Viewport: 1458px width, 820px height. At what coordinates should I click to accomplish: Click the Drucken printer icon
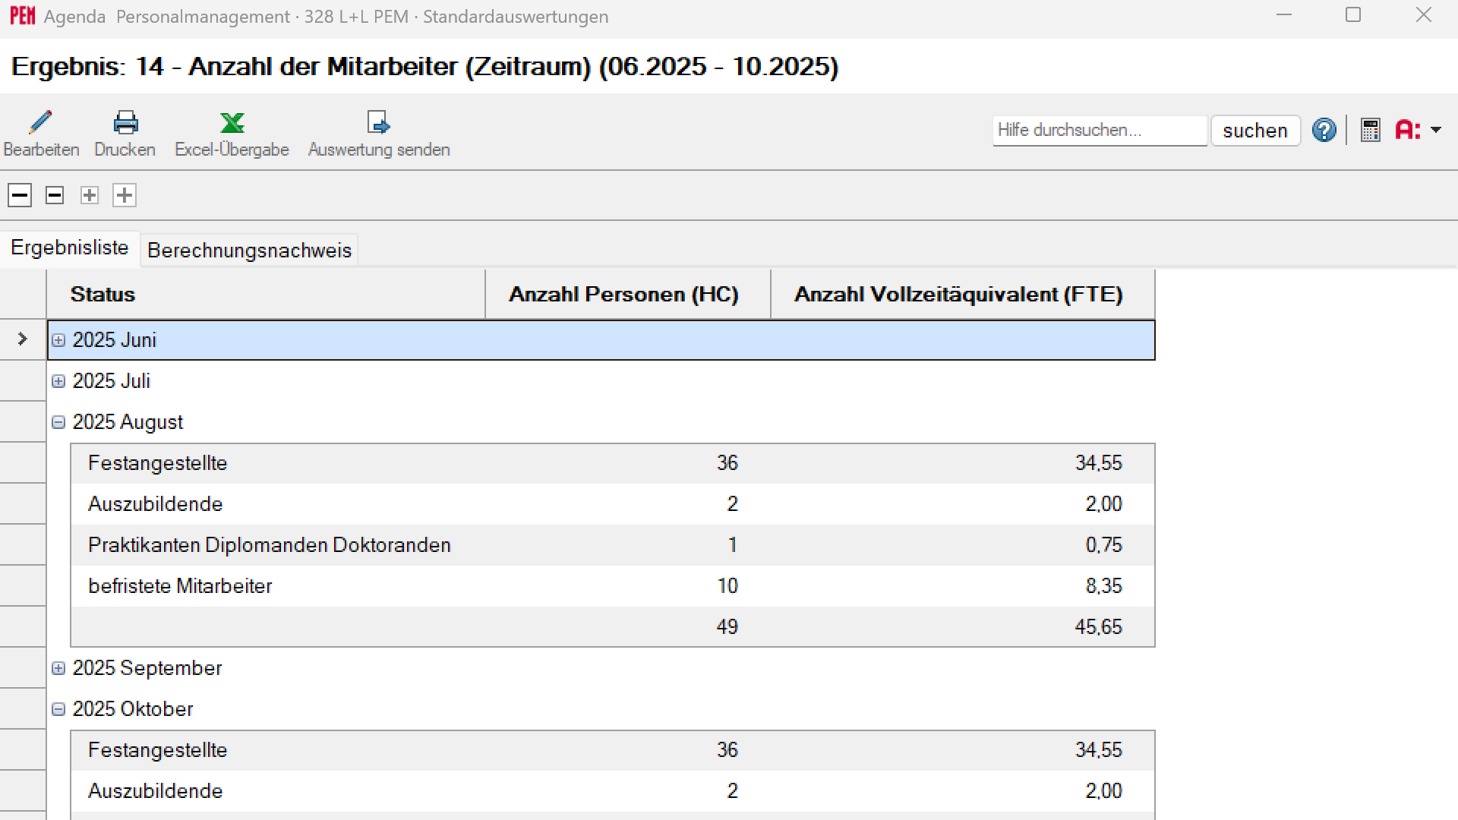point(125,122)
